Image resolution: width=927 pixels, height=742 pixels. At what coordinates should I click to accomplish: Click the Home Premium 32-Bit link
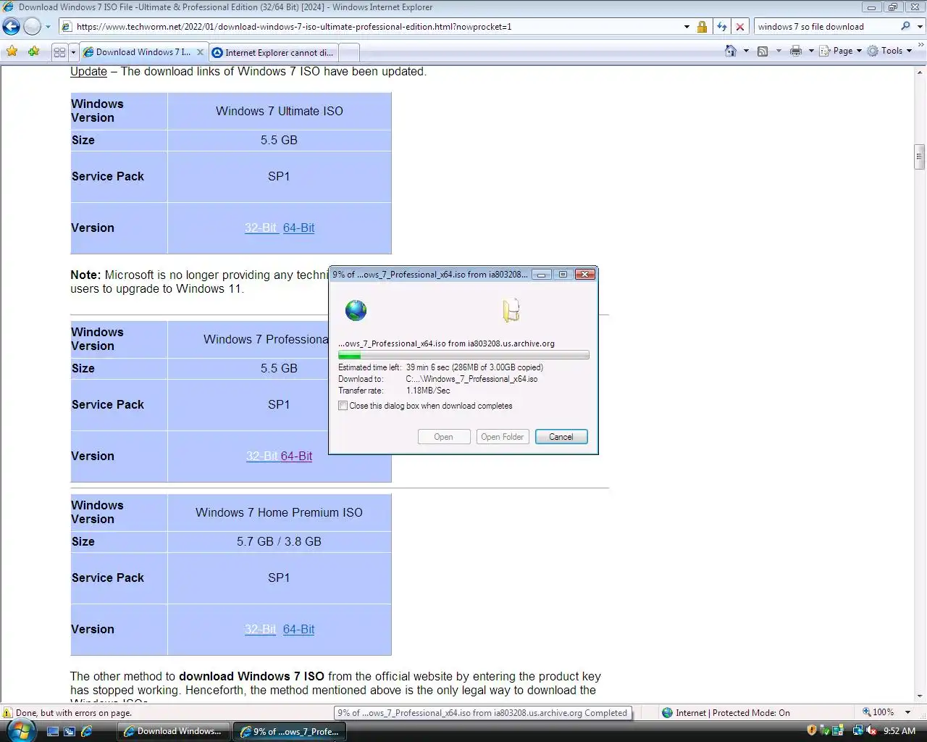[x=260, y=629]
